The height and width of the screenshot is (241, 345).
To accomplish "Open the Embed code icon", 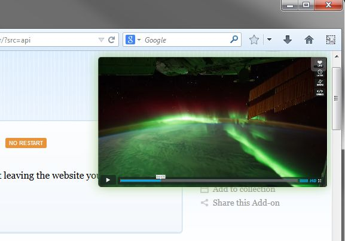I will point(320,92).
